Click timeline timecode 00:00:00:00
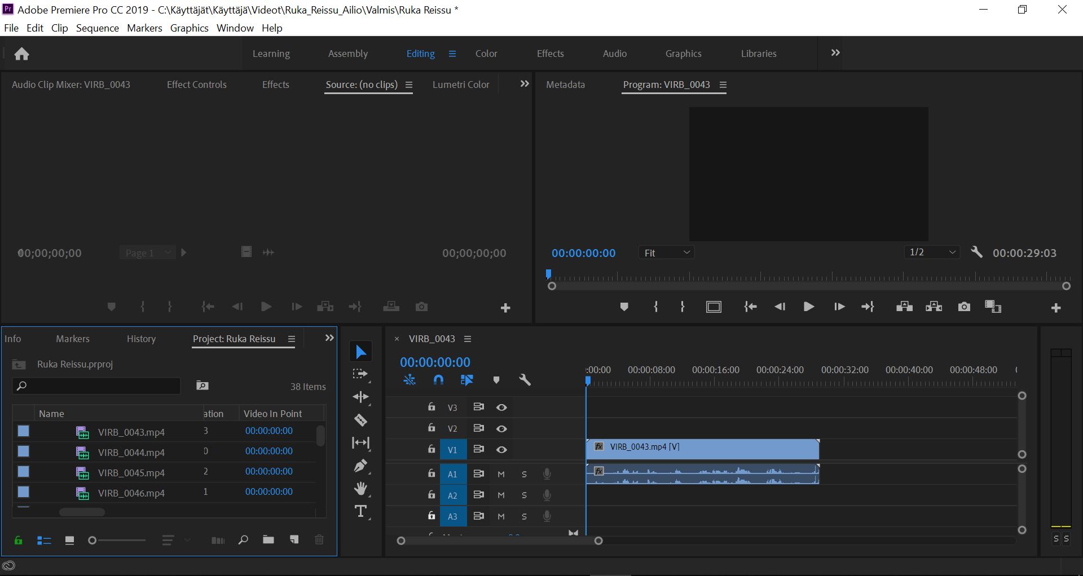1083x576 pixels. (x=435, y=362)
